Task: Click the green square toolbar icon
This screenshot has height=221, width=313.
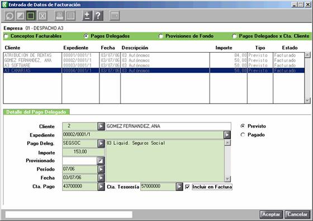Action: click(31, 16)
